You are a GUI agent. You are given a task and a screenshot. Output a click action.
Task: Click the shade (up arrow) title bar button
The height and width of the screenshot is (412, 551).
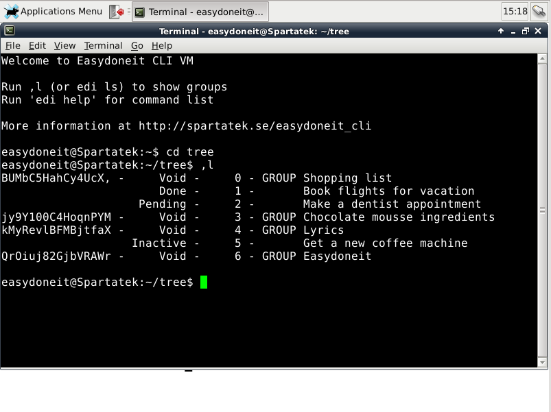[501, 32]
